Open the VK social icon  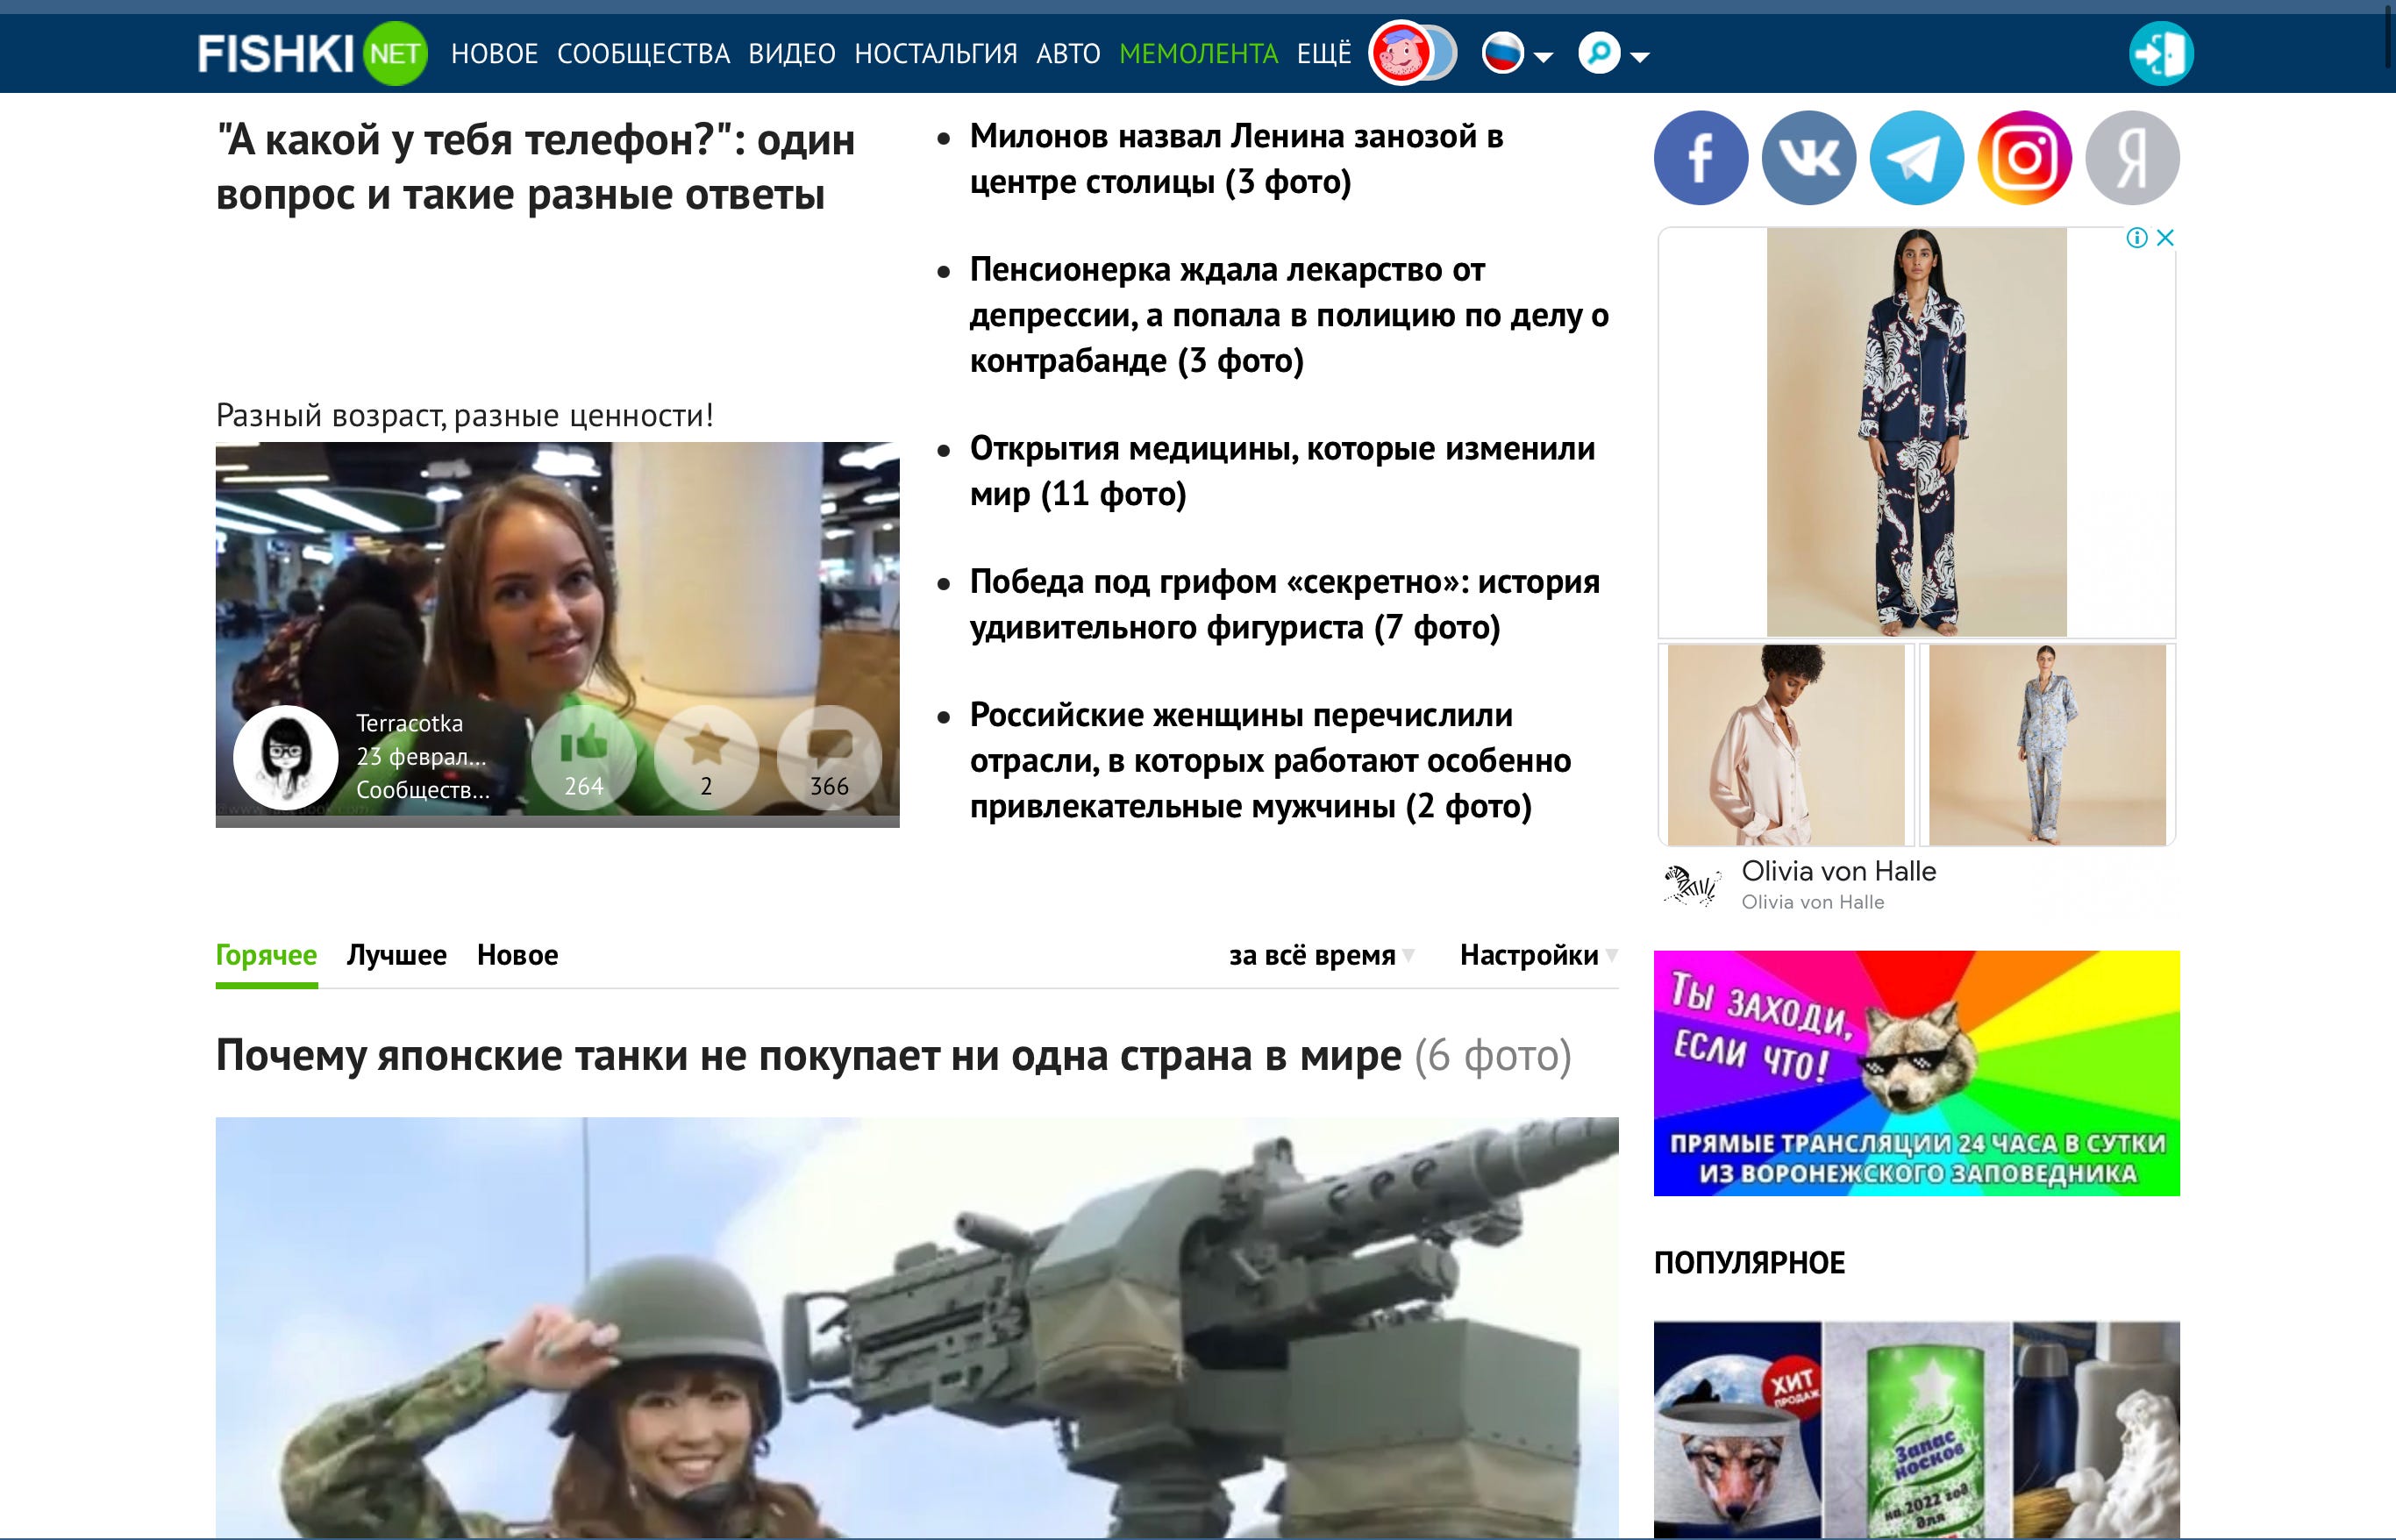[x=1809, y=158]
